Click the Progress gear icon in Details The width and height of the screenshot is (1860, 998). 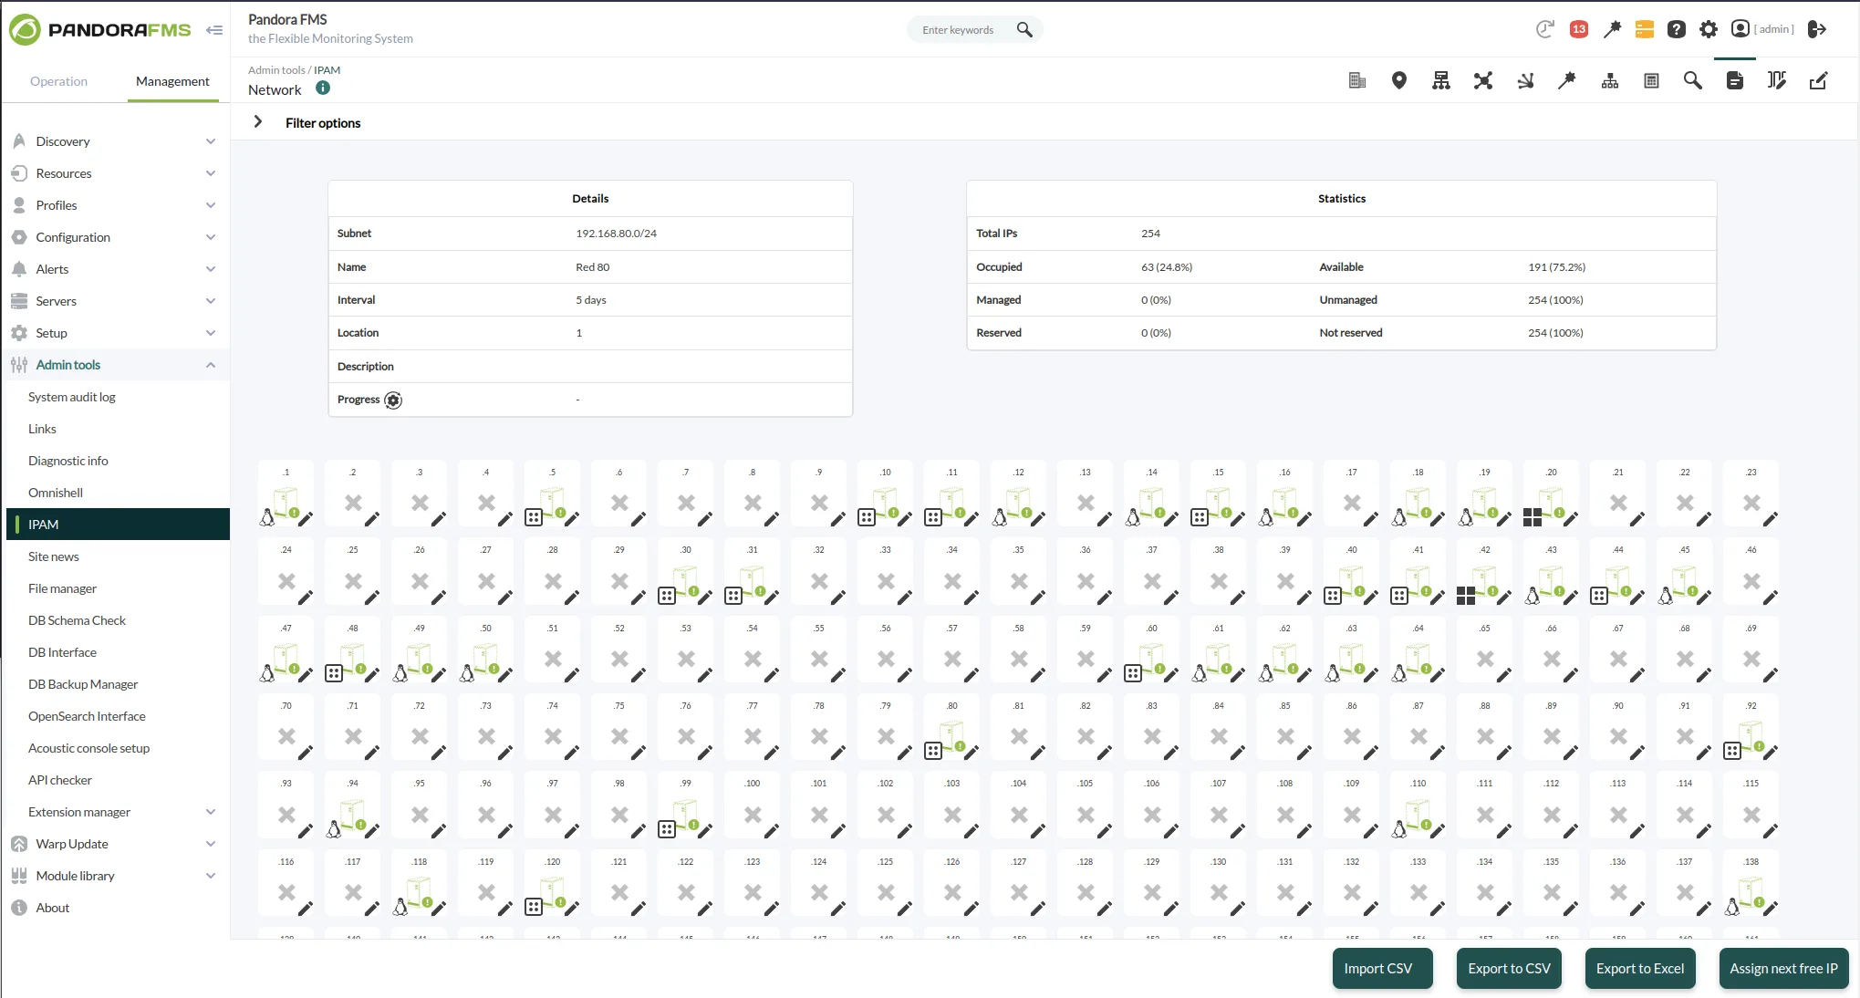pos(393,400)
